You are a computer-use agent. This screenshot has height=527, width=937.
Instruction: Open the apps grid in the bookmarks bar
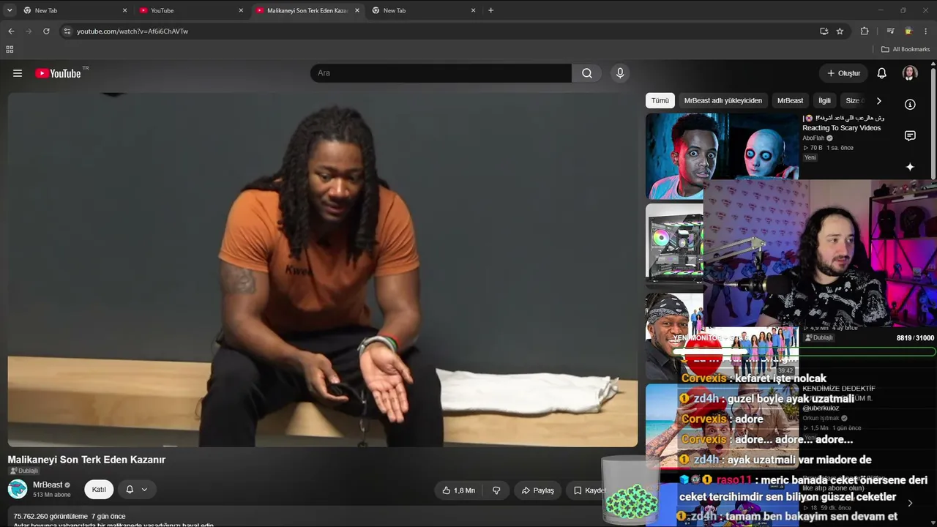10,49
